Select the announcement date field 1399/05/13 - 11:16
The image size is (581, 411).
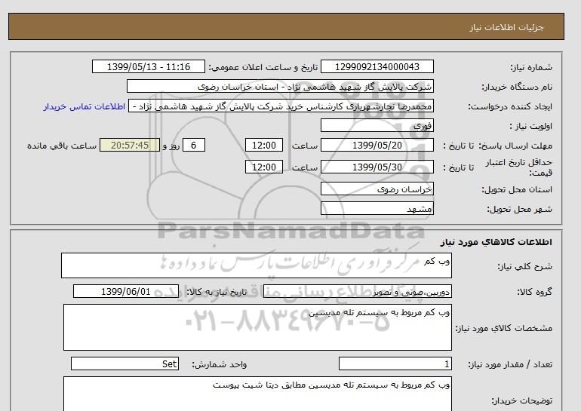(x=148, y=66)
